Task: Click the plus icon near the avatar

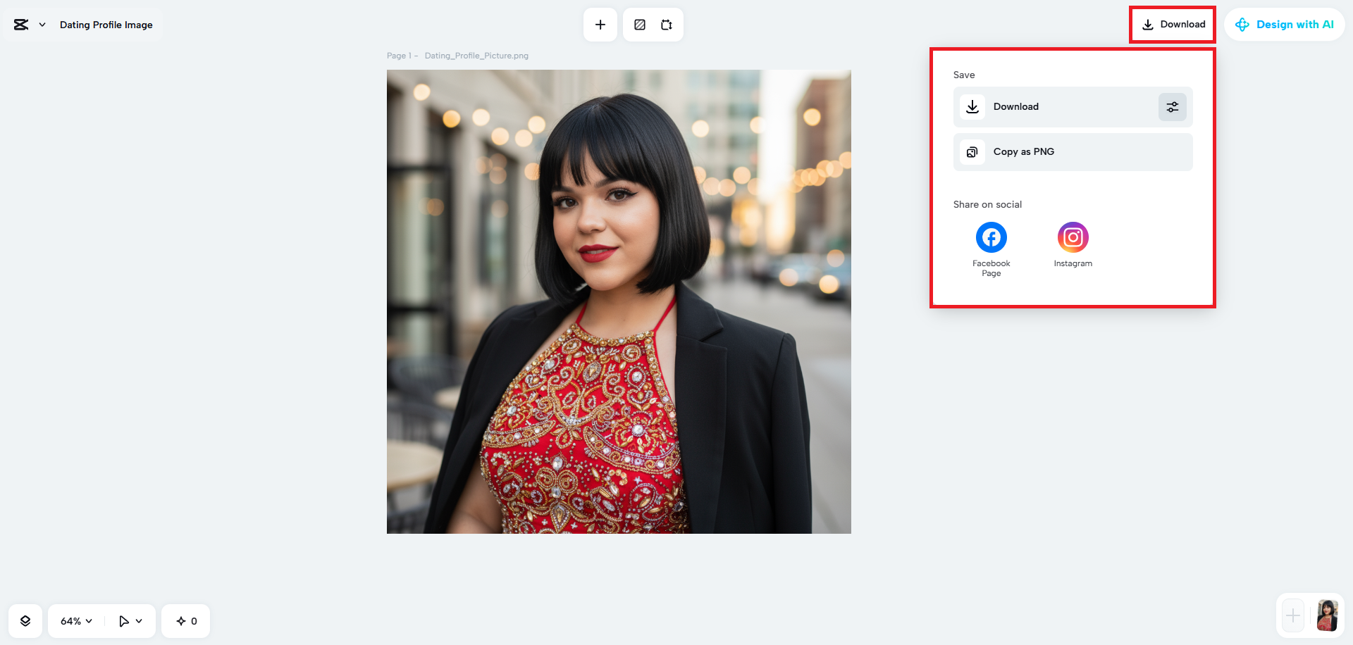Action: click(x=1293, y=615)
